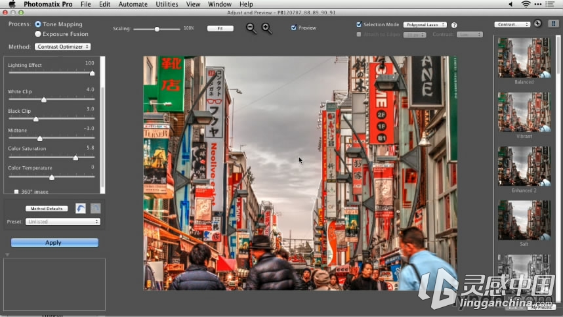
Task: Open the Photomatix Pro menu
Action: [48, 4]
